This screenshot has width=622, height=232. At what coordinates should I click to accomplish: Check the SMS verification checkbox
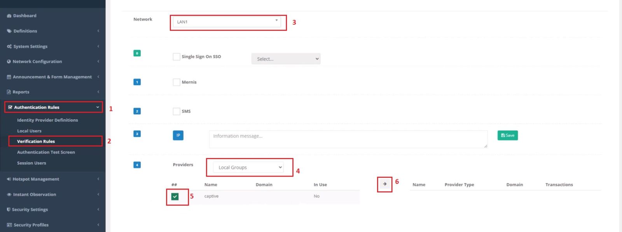176,111
